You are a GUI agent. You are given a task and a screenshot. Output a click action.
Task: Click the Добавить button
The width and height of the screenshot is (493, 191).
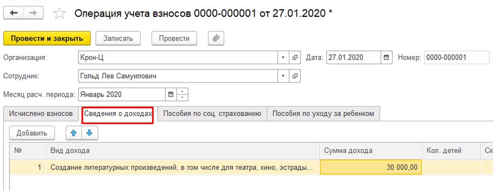coord(32,133)
